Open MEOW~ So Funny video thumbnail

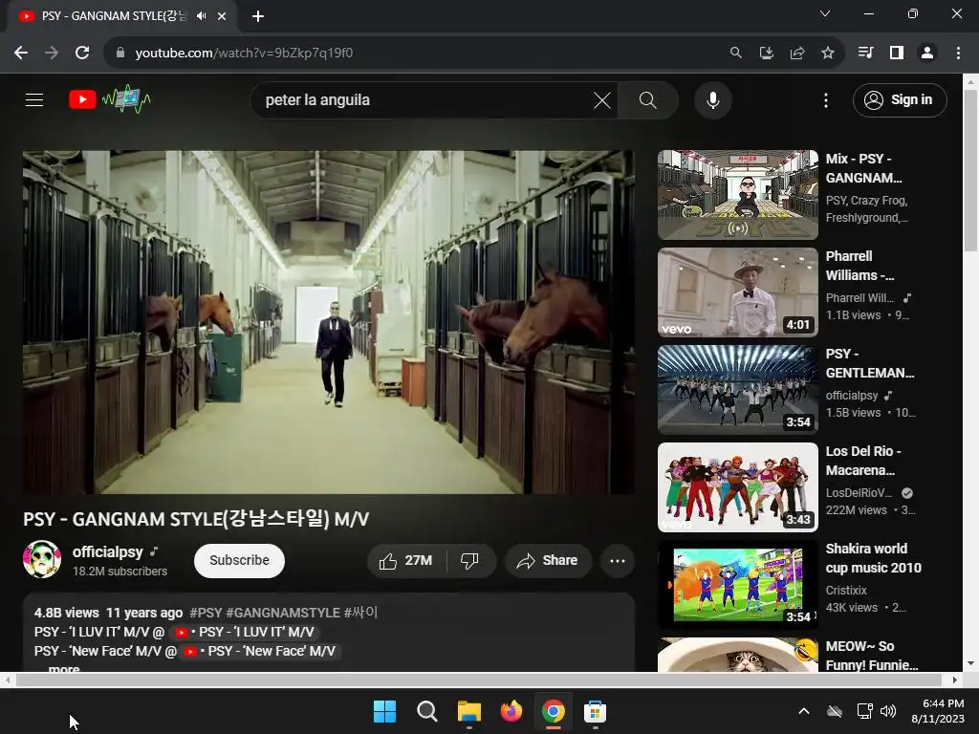pyautogui.click(x=737, y=655)
